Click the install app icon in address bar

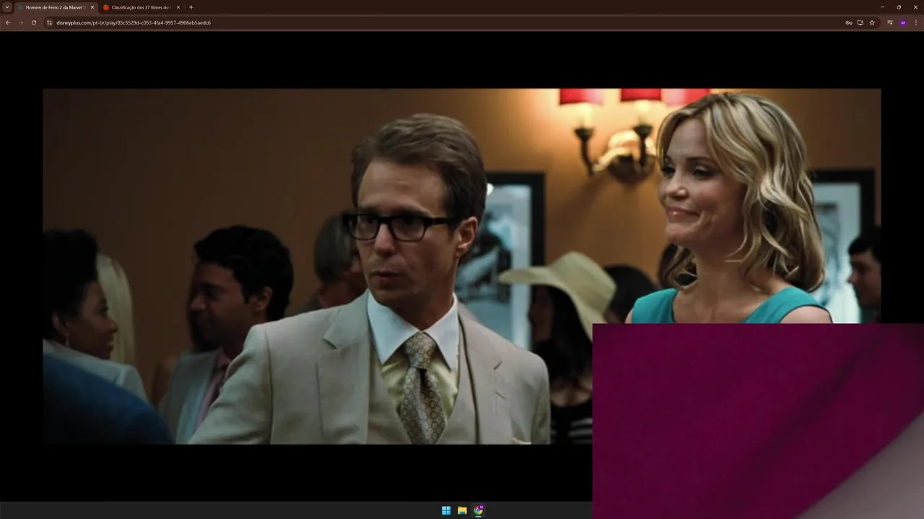[x=860, y=22]
